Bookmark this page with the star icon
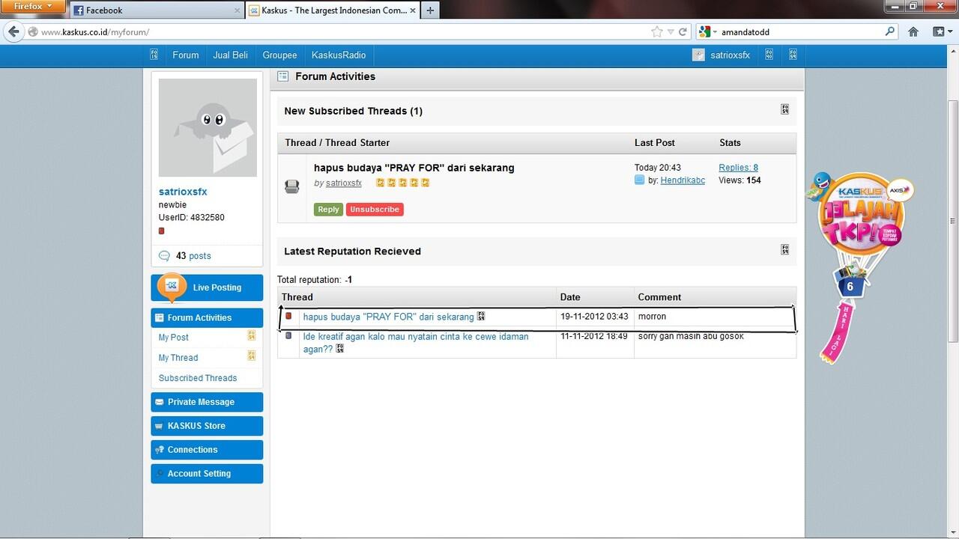This screenshot has width=959, height=539. click(657, 31)
